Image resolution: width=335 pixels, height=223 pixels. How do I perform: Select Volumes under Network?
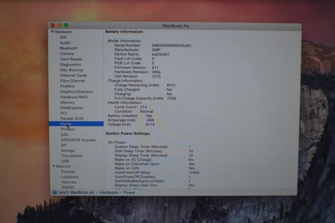[x=69, y=182]
